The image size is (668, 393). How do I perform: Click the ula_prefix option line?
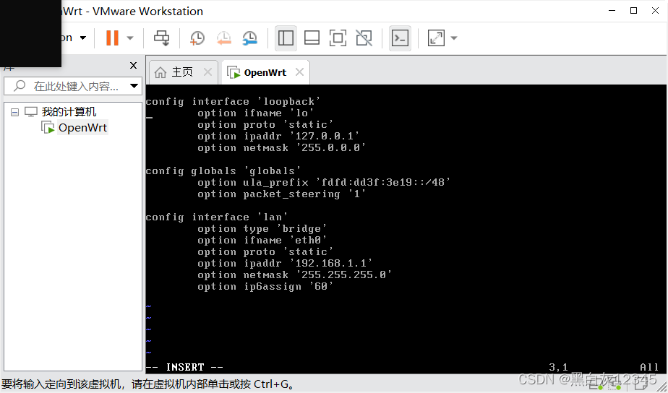[x=324, y=182]
